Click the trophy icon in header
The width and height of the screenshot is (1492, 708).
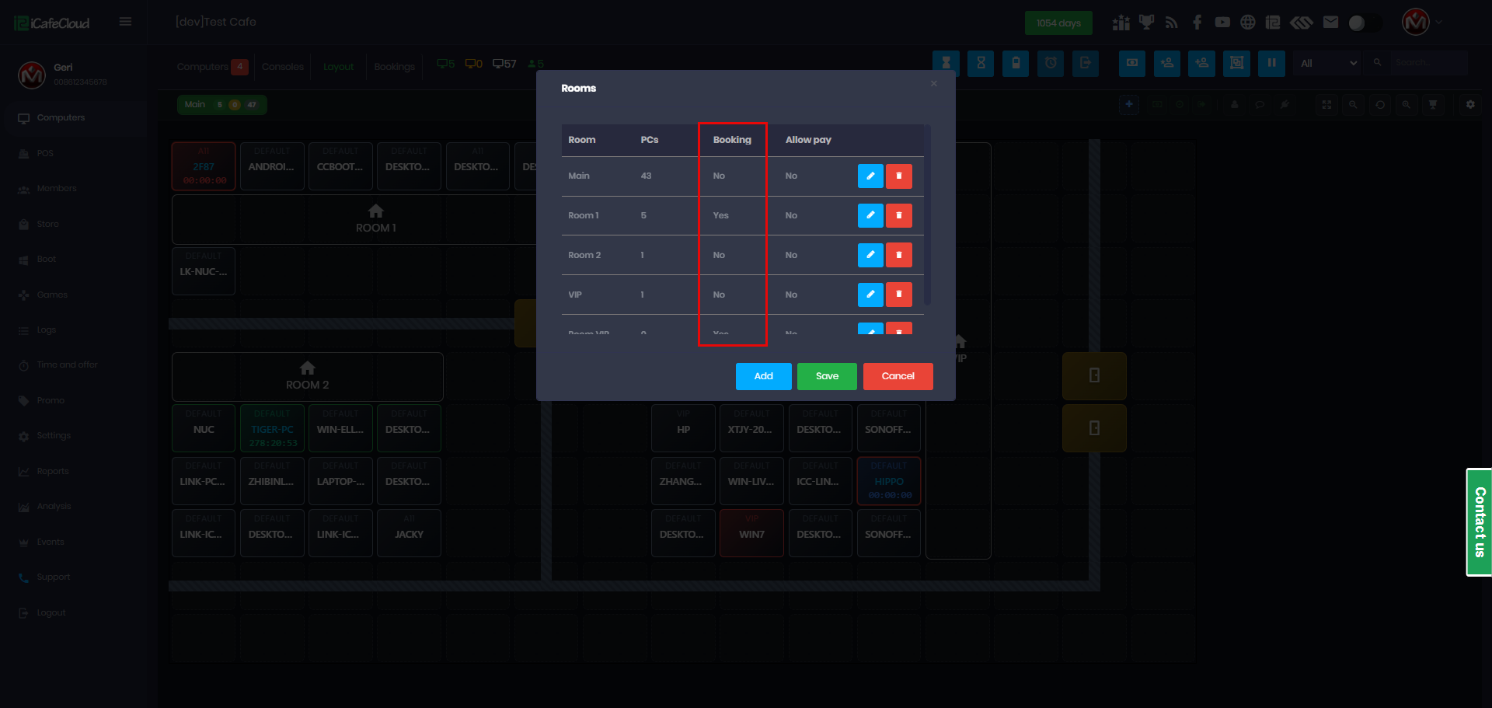point(1146,23)
